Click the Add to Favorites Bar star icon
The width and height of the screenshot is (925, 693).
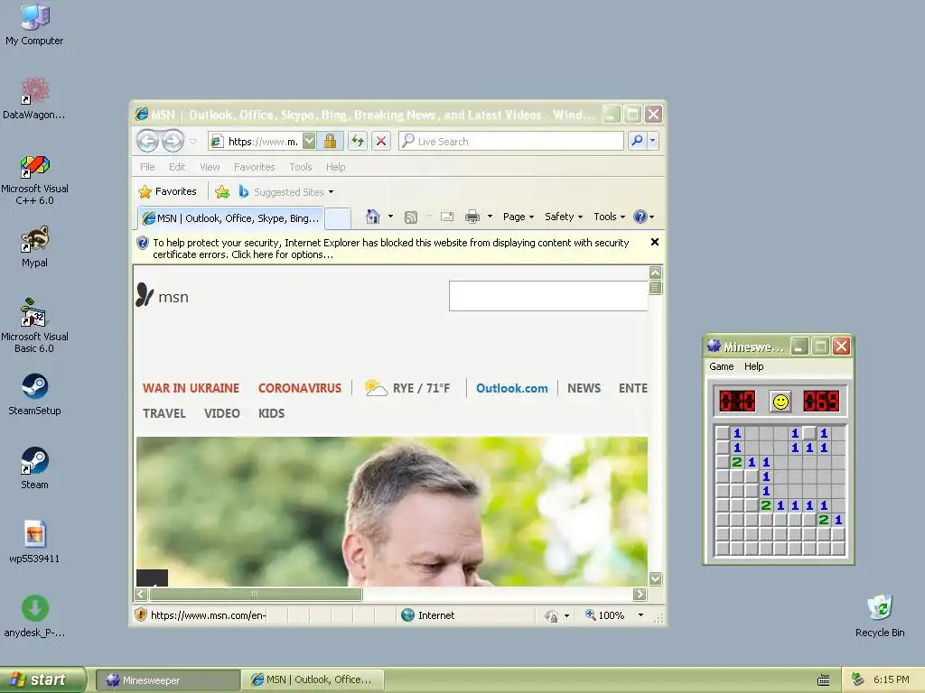pyautogui.click(x=222, y=191)
